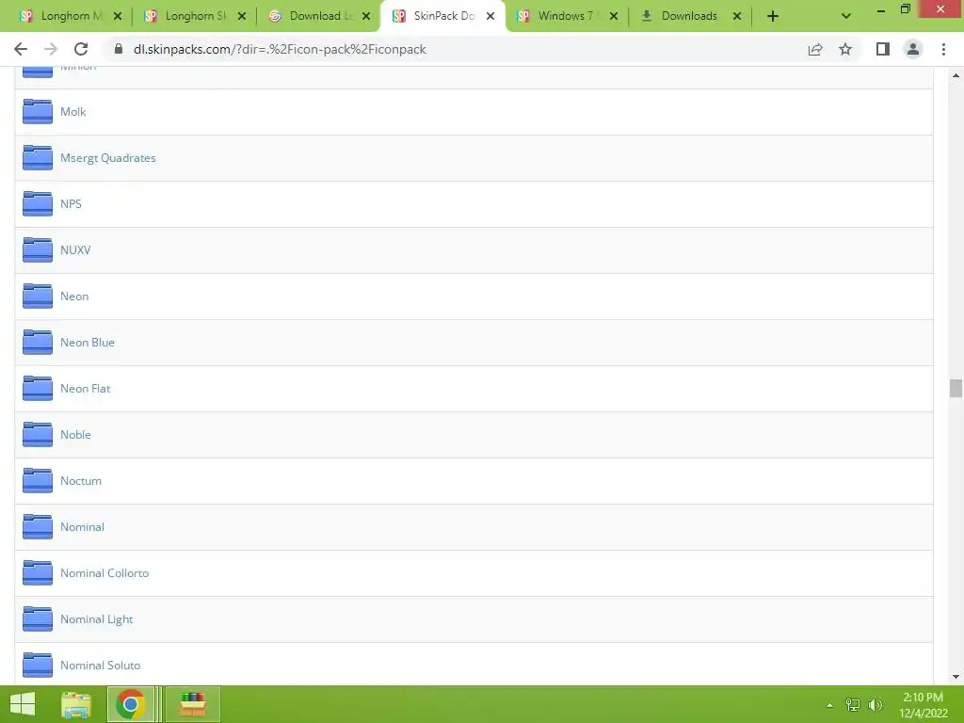Image resolution: width=964 pixels, height=723 pixels.
Task: Open the Molk folder link
Action: coord(72,112)
